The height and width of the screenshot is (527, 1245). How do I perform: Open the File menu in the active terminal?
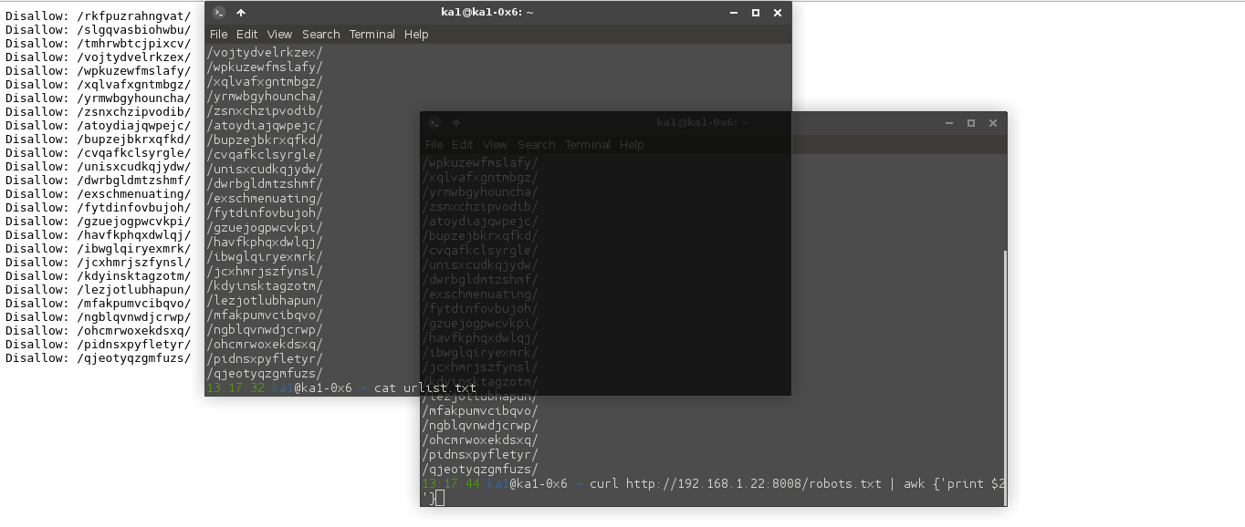pyautogui.click(x=219, y=35)
